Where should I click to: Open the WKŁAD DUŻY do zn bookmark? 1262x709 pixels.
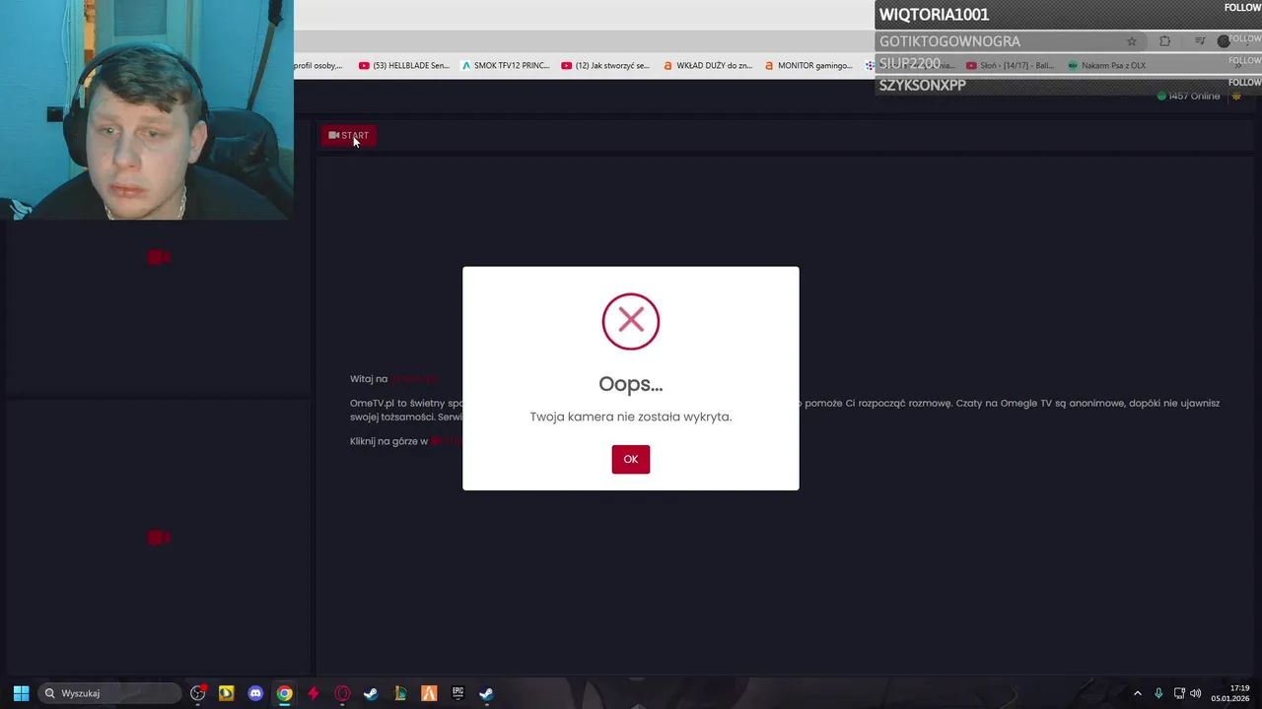click(x=707, y=66)
